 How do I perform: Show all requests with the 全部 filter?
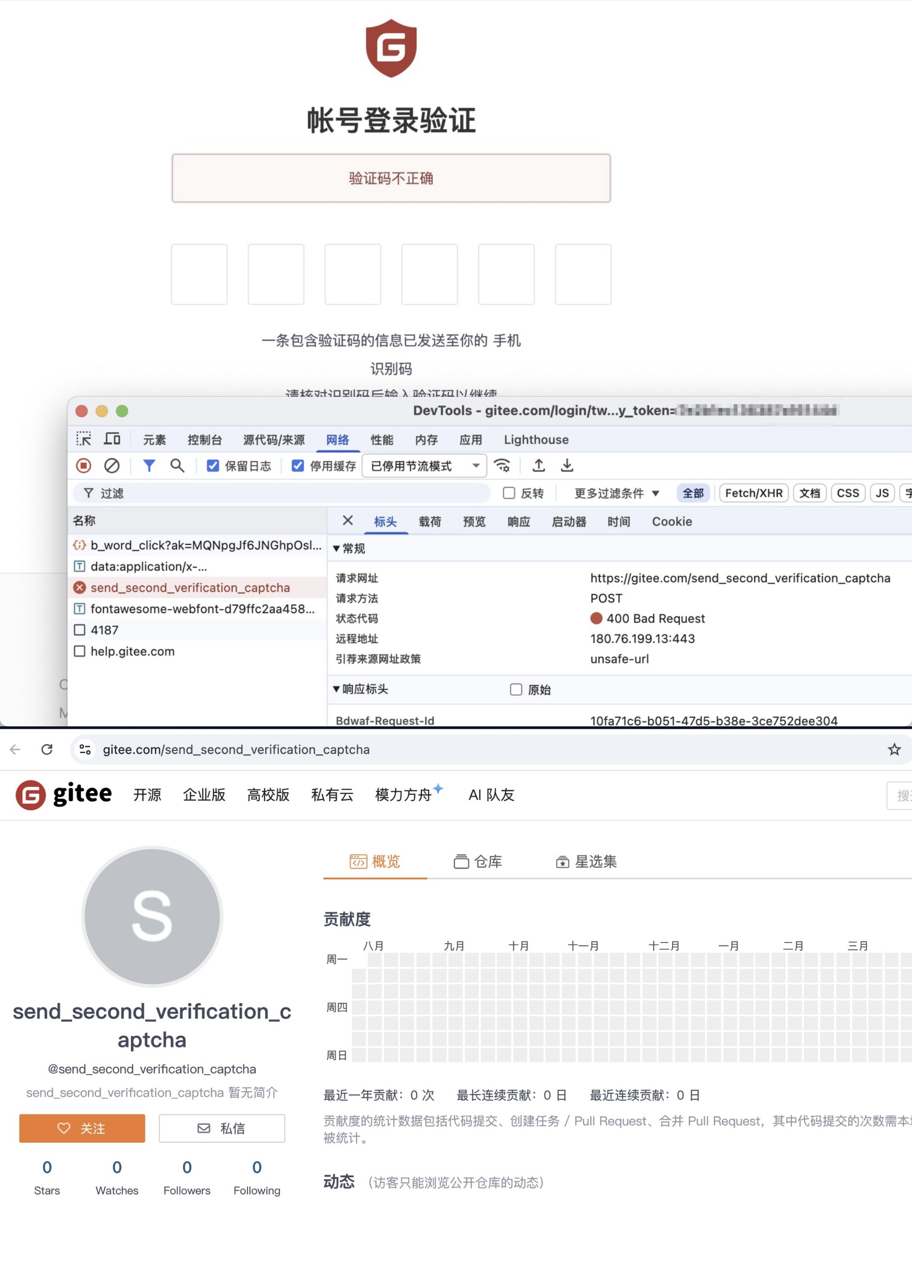click(693, 493)
